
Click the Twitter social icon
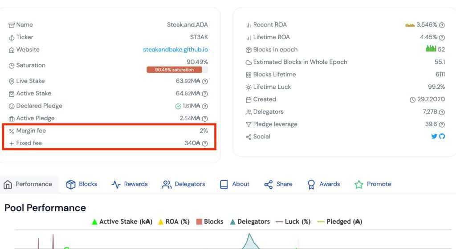pos(434,137)
